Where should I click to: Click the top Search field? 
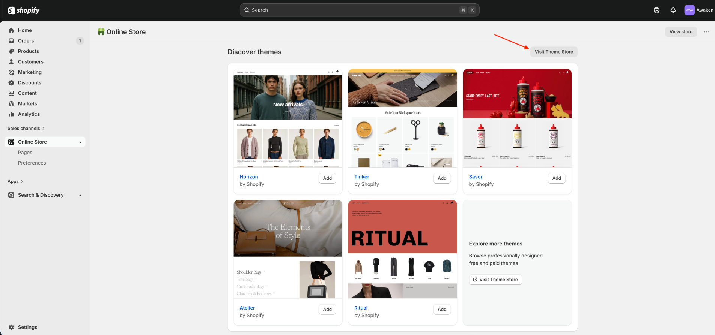[360, 10]
